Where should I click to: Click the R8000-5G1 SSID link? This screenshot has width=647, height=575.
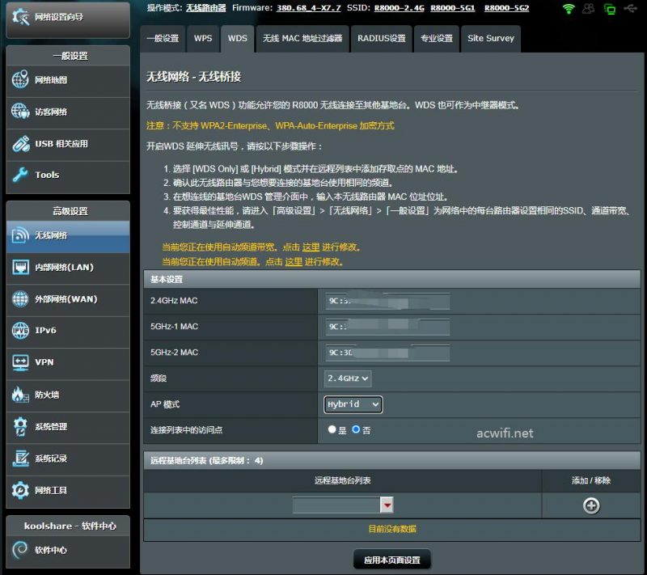453,8
